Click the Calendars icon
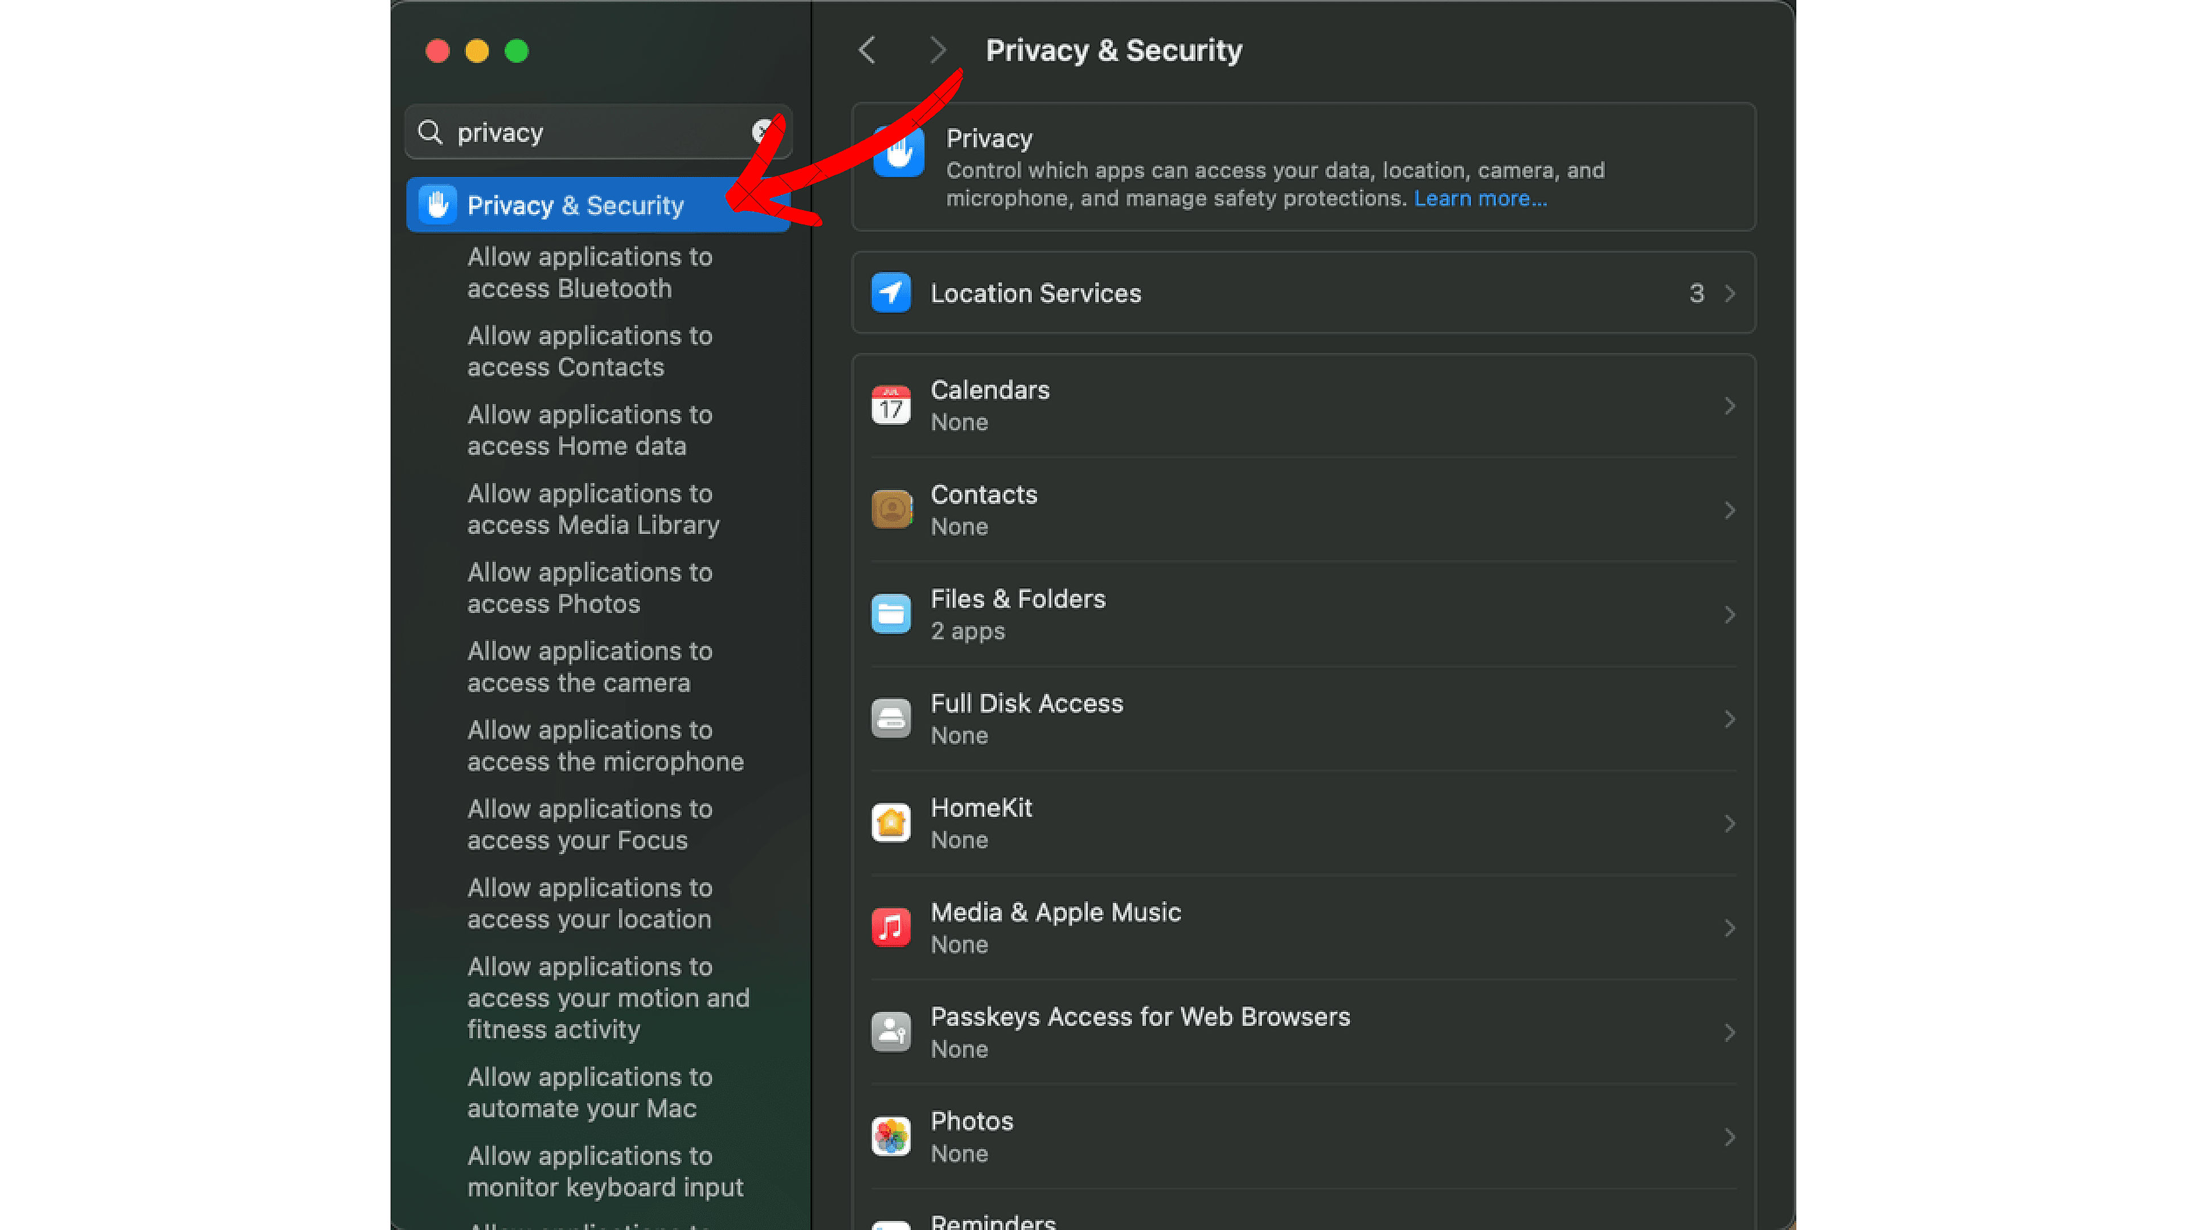This screenshot has height=1230, width=2187. [x=891, y=406]
